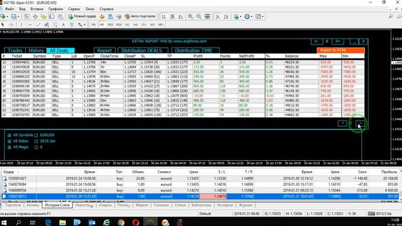This screenshot has width=402, height=226.
Task: Toggle the magic number 0 checkbox
Action: point(36,148)
